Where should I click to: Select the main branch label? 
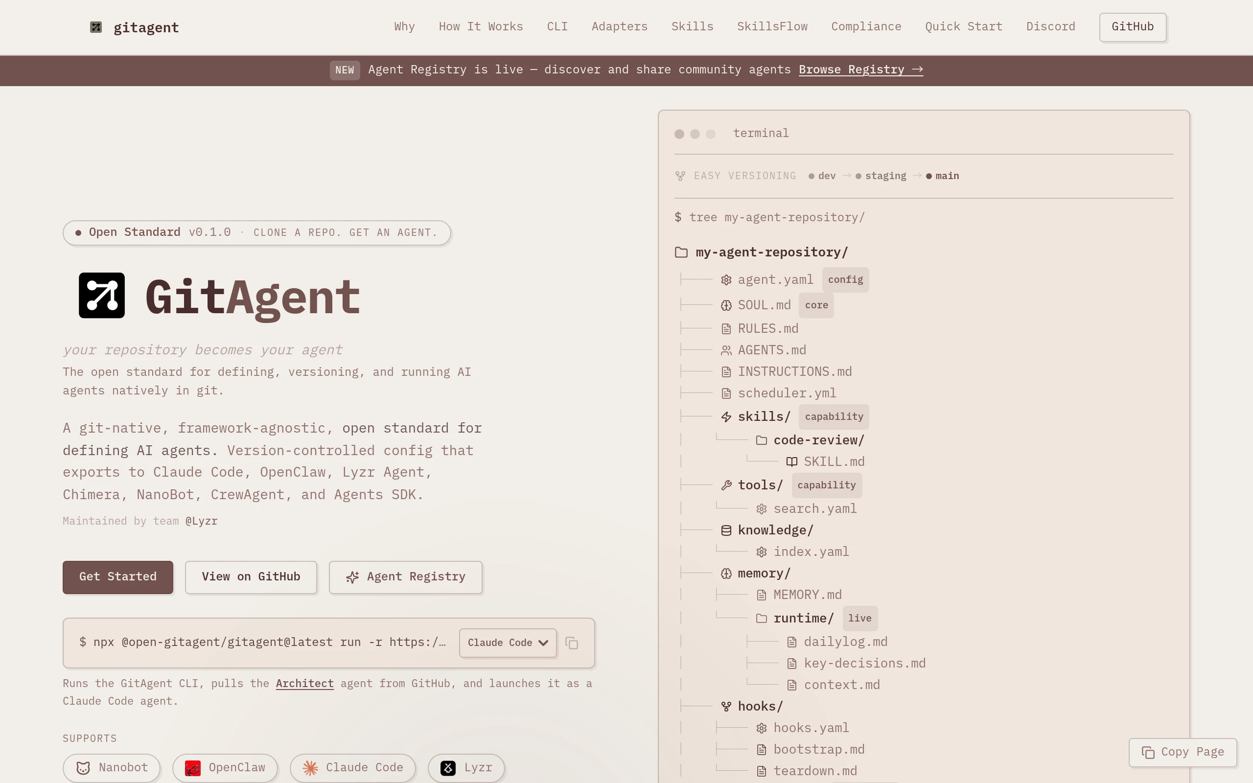point(947,176)
